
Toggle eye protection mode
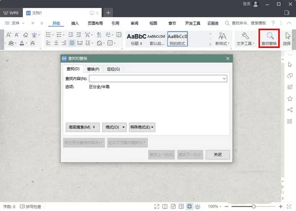point(197,207)
